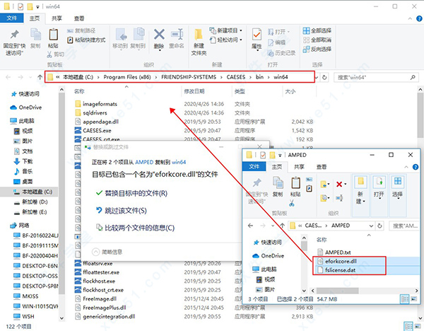Screen dimensions: 424x331
Task: Expand the main address bar history dropdown
Action: point(317,77)
